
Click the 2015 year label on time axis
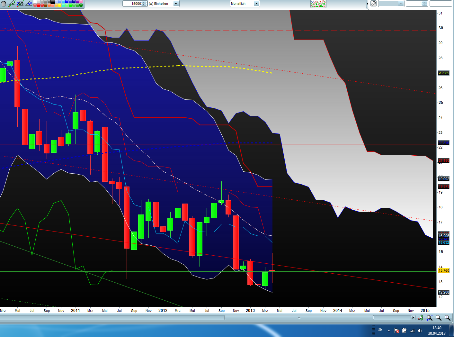tap(425, 310)
